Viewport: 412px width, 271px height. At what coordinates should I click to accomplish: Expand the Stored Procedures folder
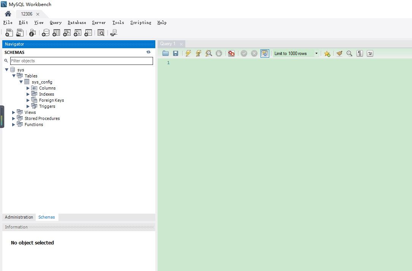[x=13, y=118]
